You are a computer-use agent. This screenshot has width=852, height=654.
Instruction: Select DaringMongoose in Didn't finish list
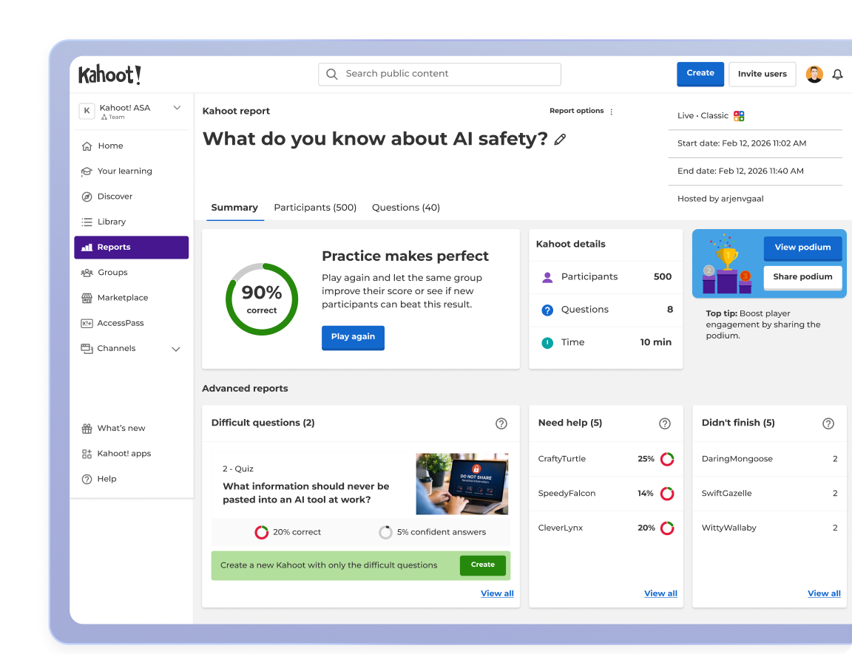[737, 459]
